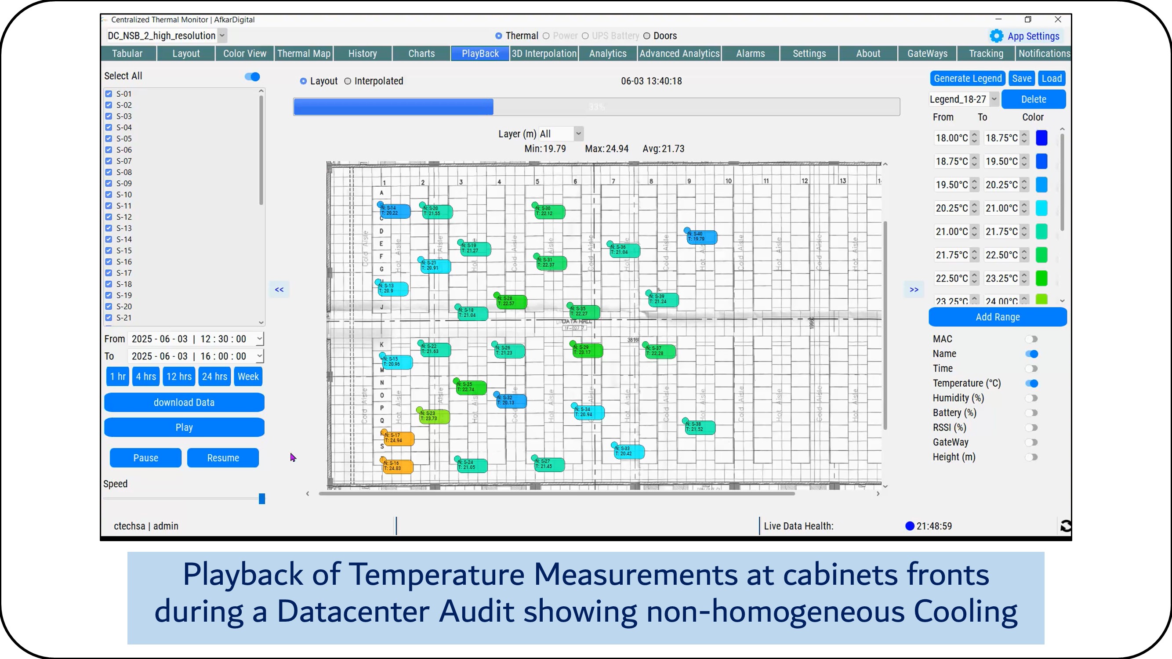The height and width of the screenshot is (659, 1172).
Task: Toggle the Select All switch
Action: (x=253, y=76)
